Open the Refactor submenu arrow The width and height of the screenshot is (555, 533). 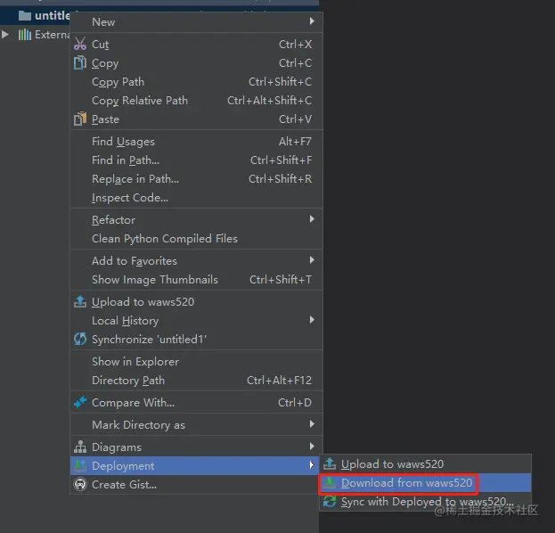click(x=312, y=219)
